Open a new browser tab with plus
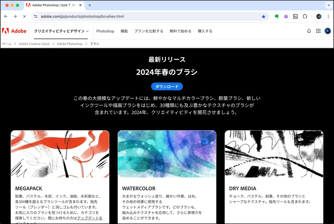The height and width of the screenshot is (224, 334). click(90, 5)
